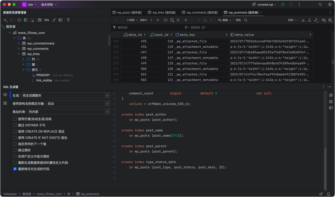Click the debug bug icon in title bar
Image resolution: width=335 pixels, height=197 pixels.
[291, 5]
